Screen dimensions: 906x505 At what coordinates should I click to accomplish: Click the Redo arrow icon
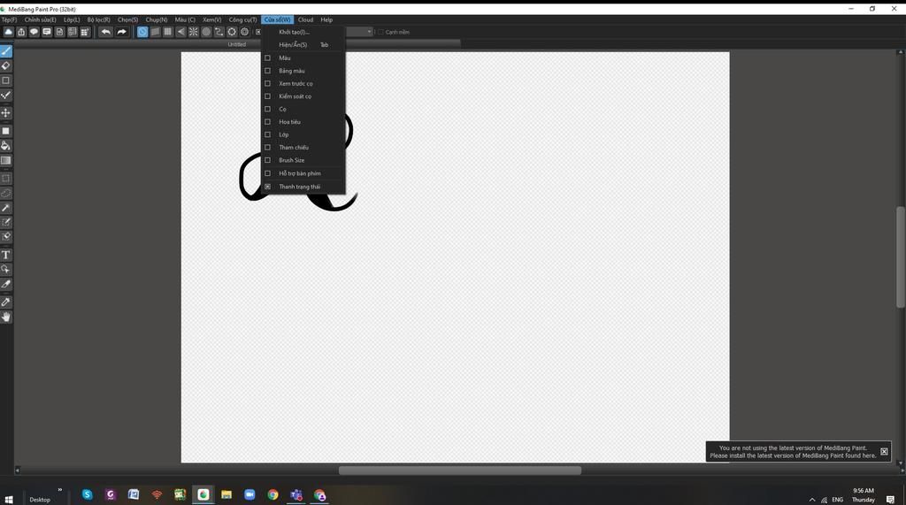tap(121, 32)
